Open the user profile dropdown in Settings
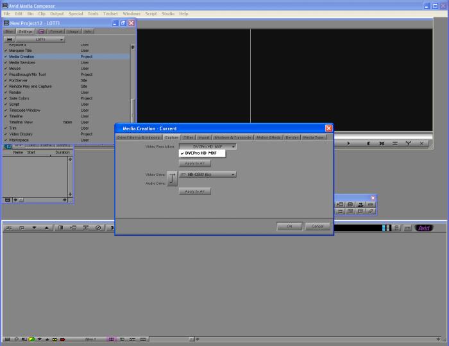This screenshot has width=449, height=346. (40, 40)
